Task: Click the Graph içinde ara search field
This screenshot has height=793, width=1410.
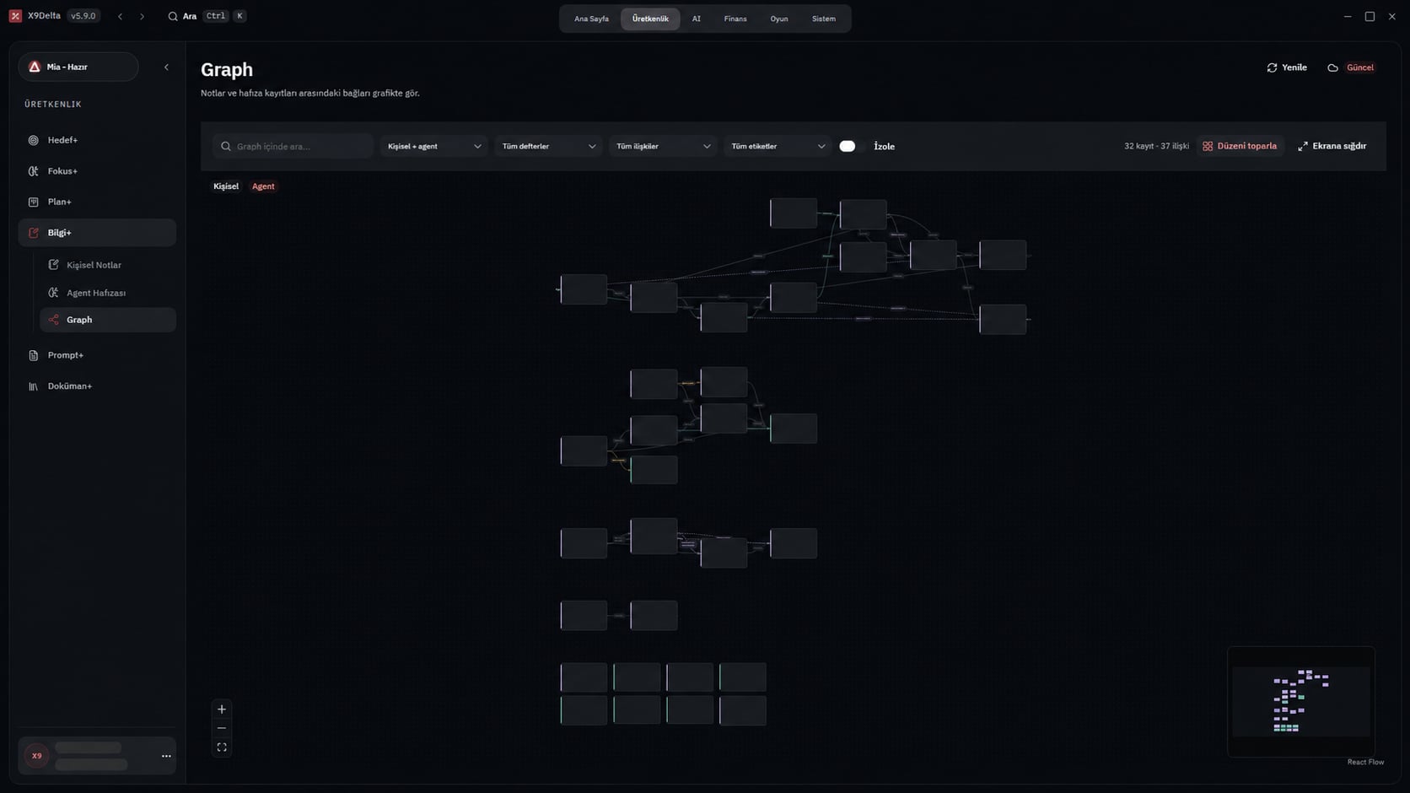Action: [293, 146]
